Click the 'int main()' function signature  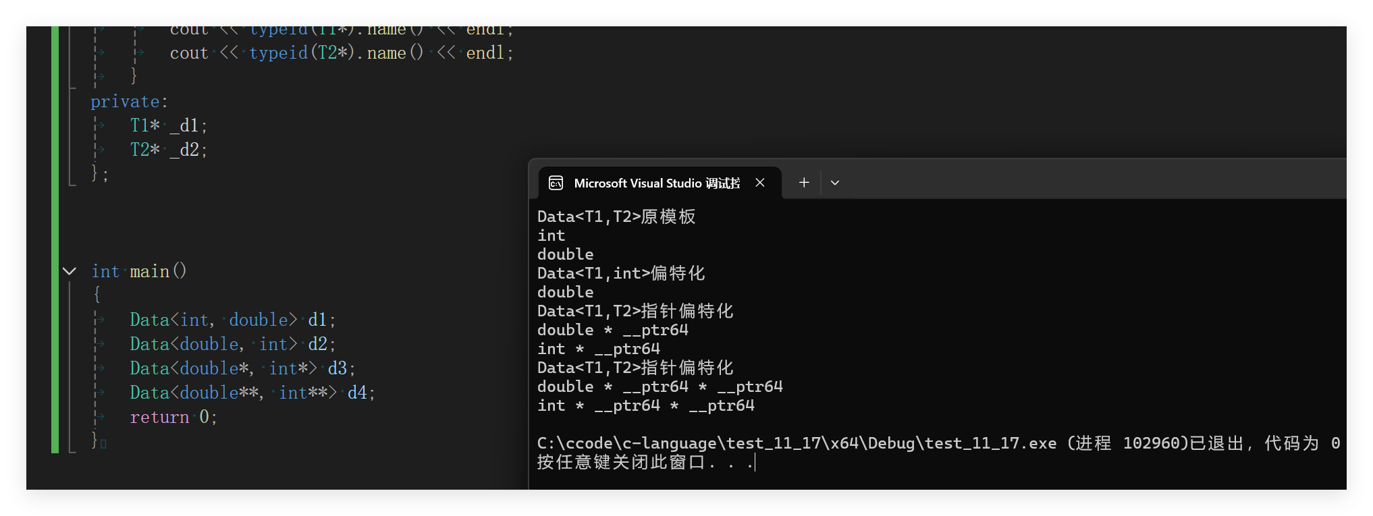[x=139, y=271]
